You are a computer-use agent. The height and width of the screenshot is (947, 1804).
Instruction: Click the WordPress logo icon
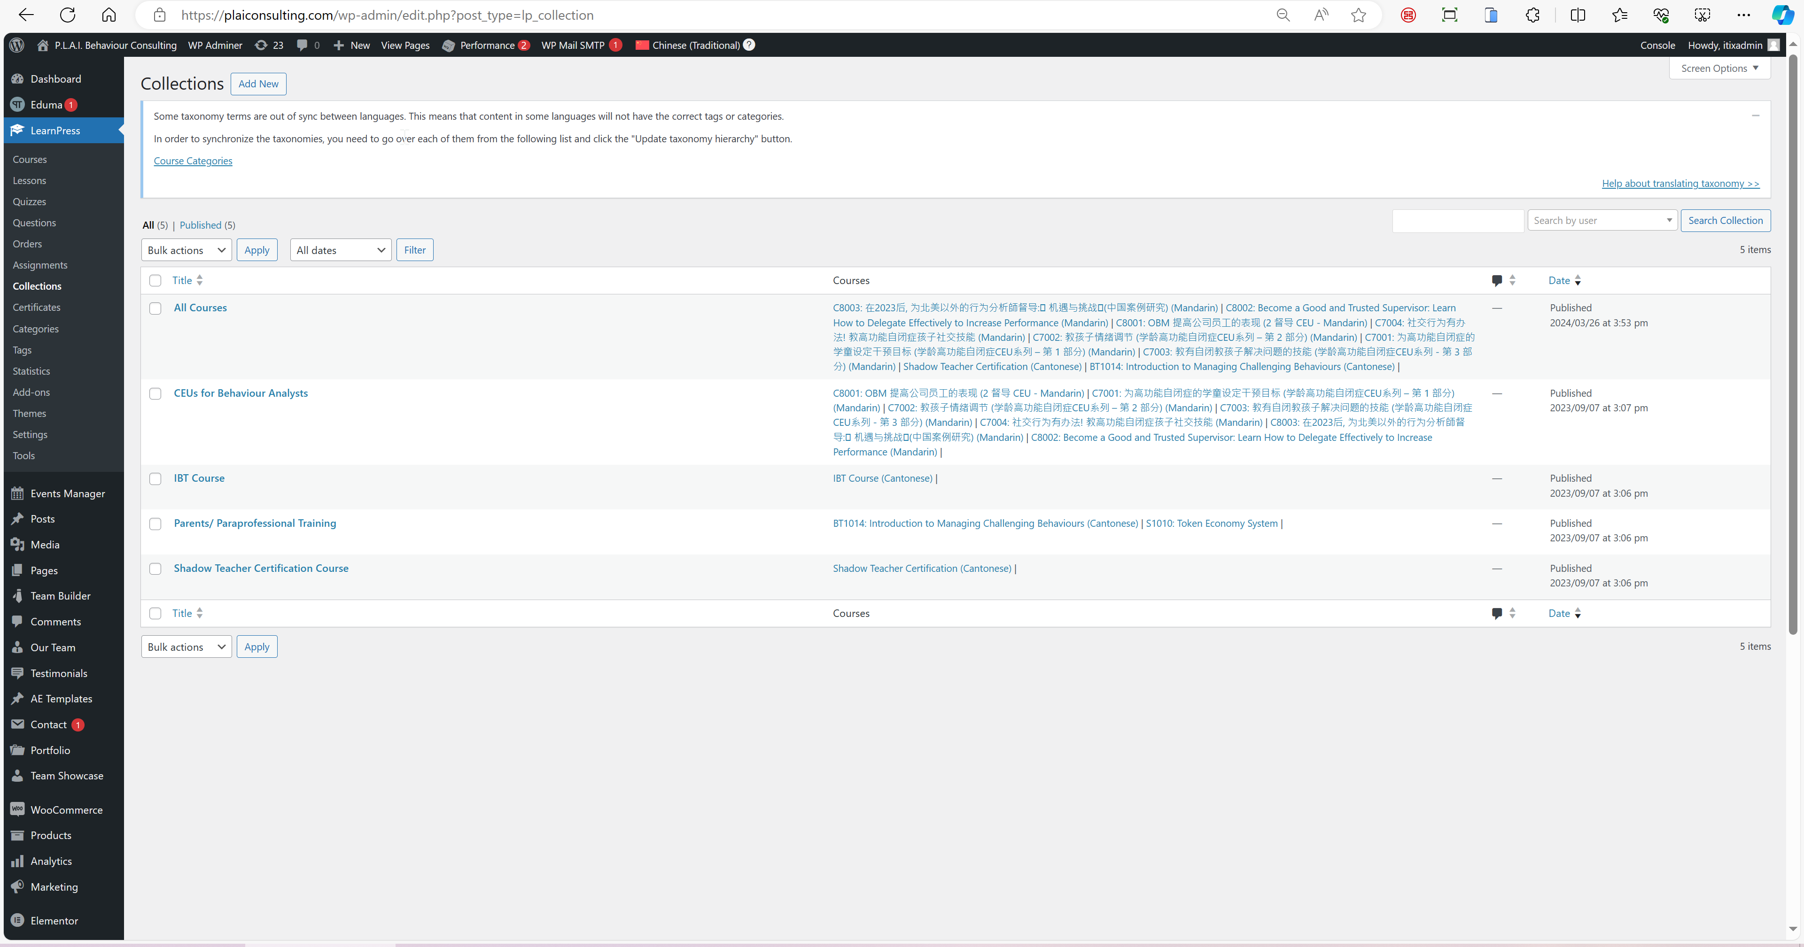(x=17, y=45)
